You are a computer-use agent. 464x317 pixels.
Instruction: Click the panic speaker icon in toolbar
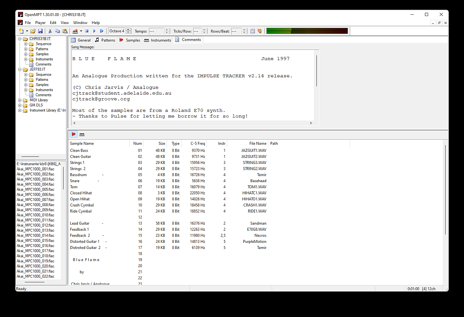[260, 31]
